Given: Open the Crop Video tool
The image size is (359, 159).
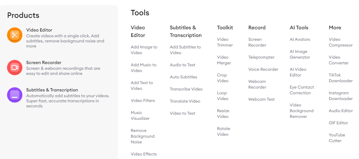Looking at the screenshot, I should click(x=223, y=78).
